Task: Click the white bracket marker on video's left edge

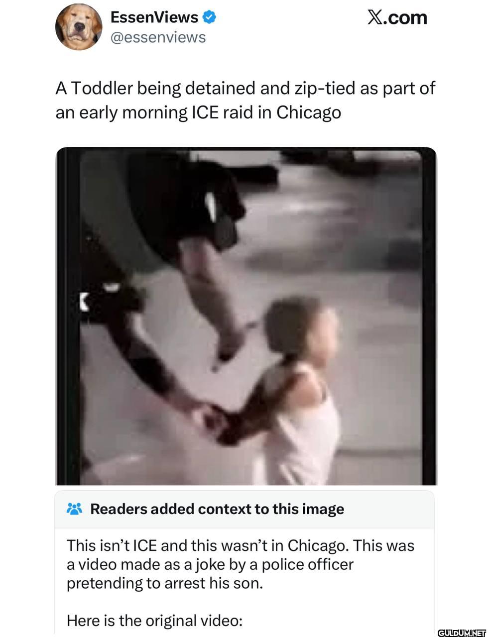Action: pos(84,302)
